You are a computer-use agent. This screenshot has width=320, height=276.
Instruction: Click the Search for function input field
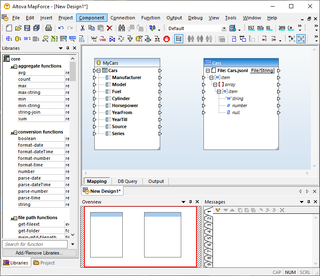point(35,244)
